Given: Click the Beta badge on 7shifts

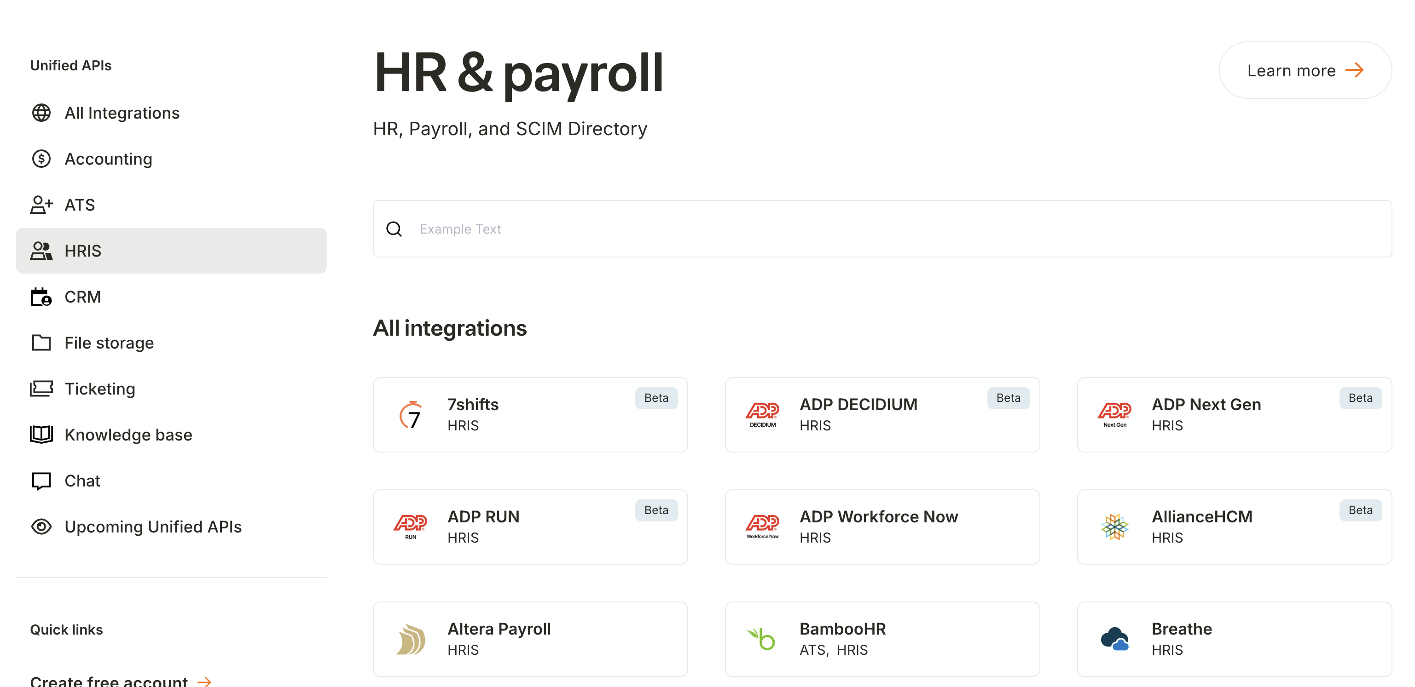Looking at the screenshot, I should pos(656,398).
